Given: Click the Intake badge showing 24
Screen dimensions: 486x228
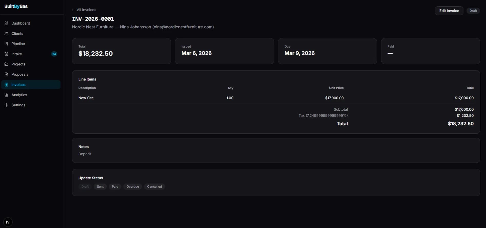Looking at the screenshot, I should click(54, 54).
